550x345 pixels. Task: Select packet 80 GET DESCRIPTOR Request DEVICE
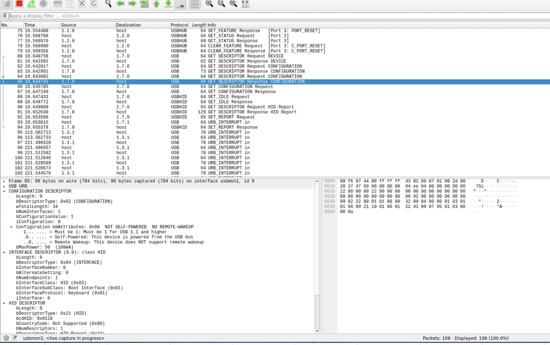(x=275, y=56)
